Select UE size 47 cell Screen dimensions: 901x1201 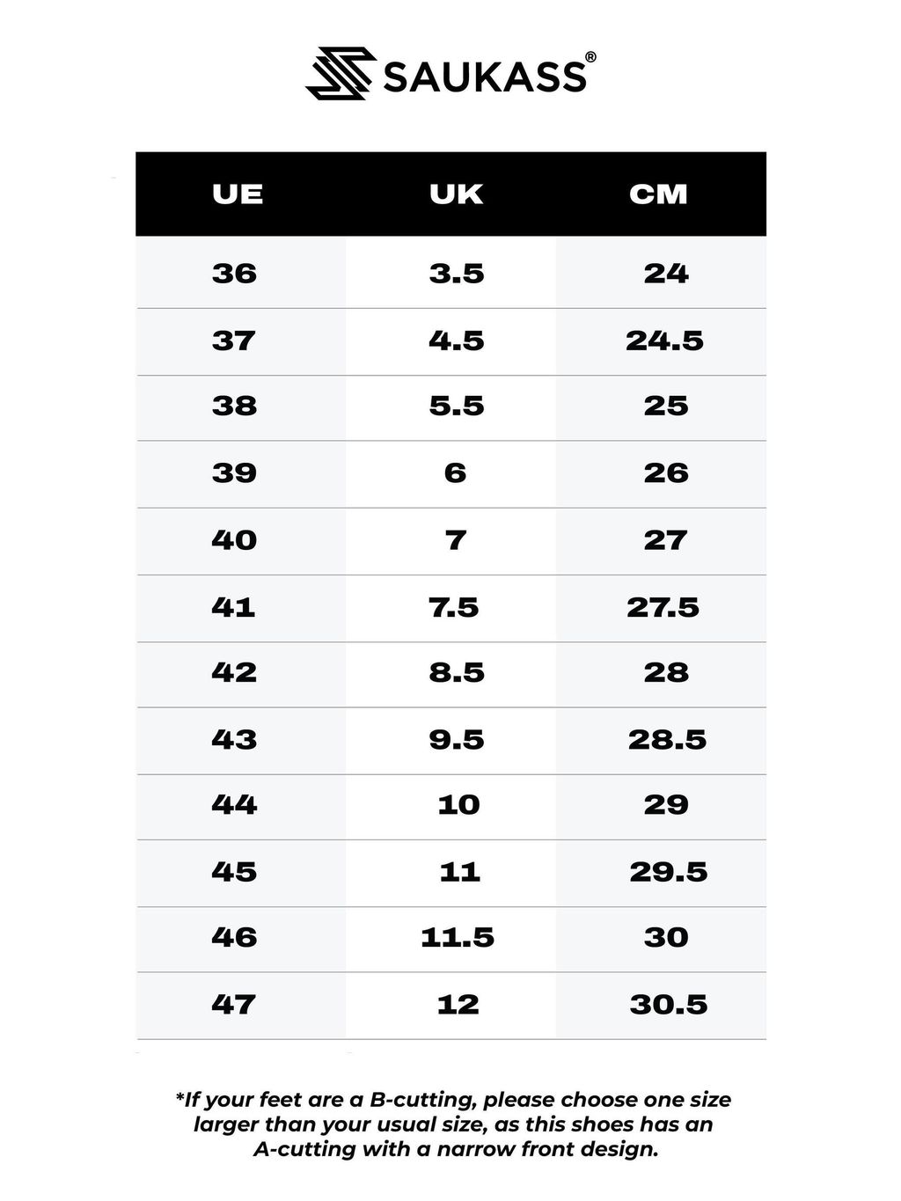234,1005
